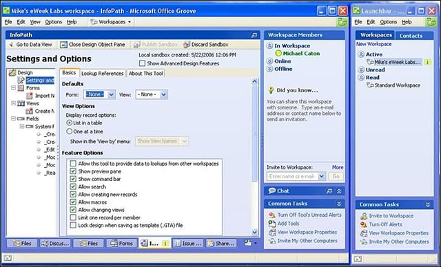Click Invite to Workspace icon in Launchbar
Viewport: 441px width, 267px height.
tap(364, 216)
